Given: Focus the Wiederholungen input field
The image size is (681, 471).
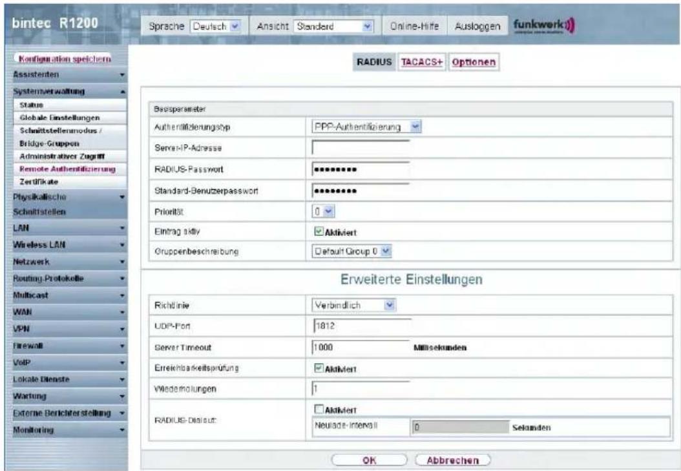Looking at the screenshot, I should (x=361, y=388).
